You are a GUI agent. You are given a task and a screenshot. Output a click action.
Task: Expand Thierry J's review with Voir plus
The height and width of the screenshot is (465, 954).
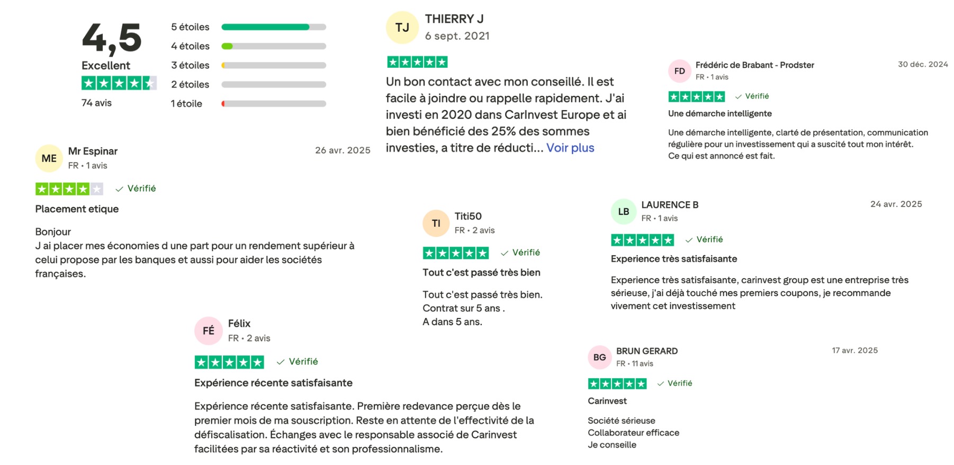570,148
